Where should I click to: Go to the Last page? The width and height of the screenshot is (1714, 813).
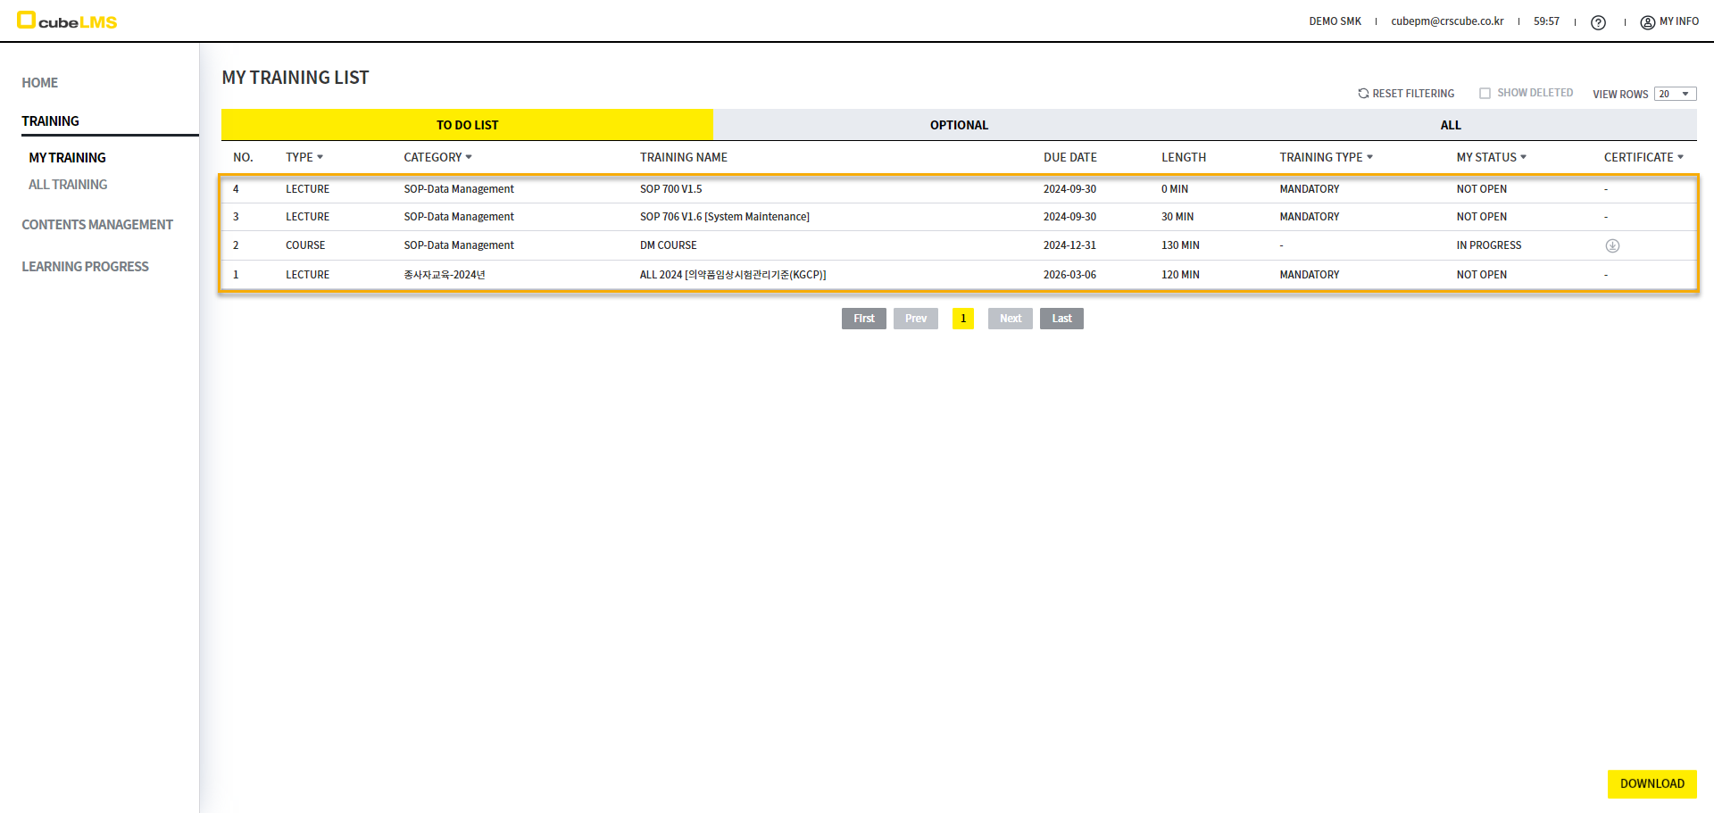click(1061, 319)
